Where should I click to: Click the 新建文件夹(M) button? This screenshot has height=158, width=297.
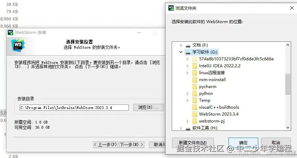click(193, 142)
